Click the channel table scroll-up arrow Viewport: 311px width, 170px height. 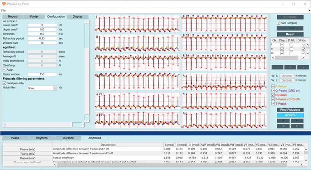[307, 45]
